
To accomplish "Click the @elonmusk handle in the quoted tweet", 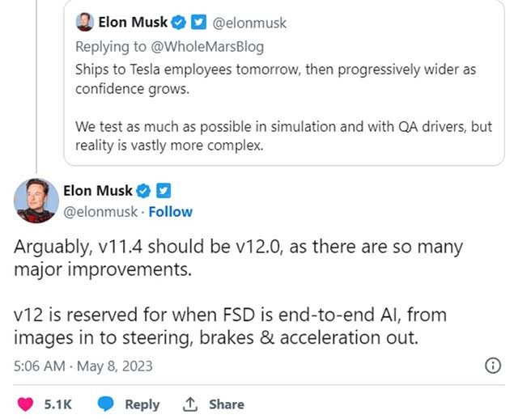I will (x=249, y=23).
